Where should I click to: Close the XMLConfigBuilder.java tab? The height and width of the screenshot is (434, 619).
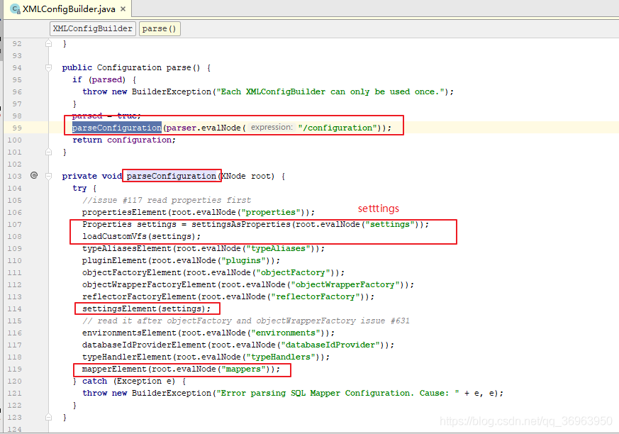coord(123,9)
